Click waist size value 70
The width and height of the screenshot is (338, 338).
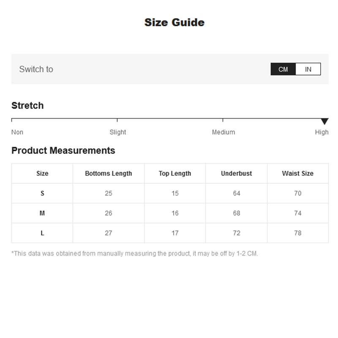tap(298, 194)
